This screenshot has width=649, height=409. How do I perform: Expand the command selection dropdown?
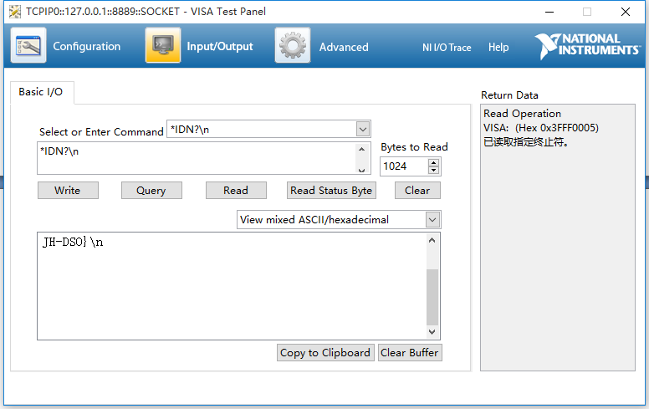pos(363,129)
